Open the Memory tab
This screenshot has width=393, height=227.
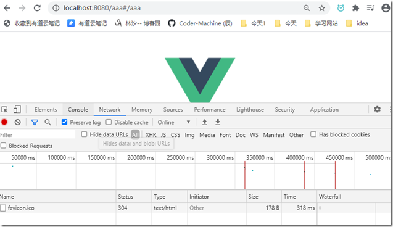pyautogui.click(x=142, y=110)
